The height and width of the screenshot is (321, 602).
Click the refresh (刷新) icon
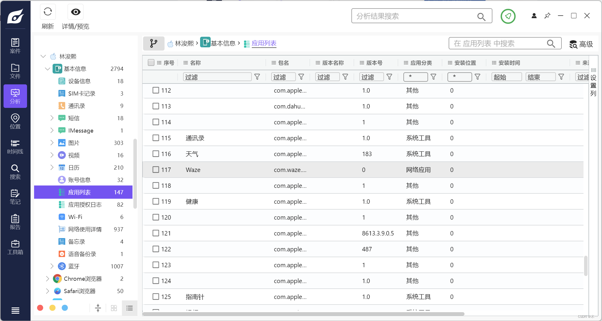(x=48, y=12)
